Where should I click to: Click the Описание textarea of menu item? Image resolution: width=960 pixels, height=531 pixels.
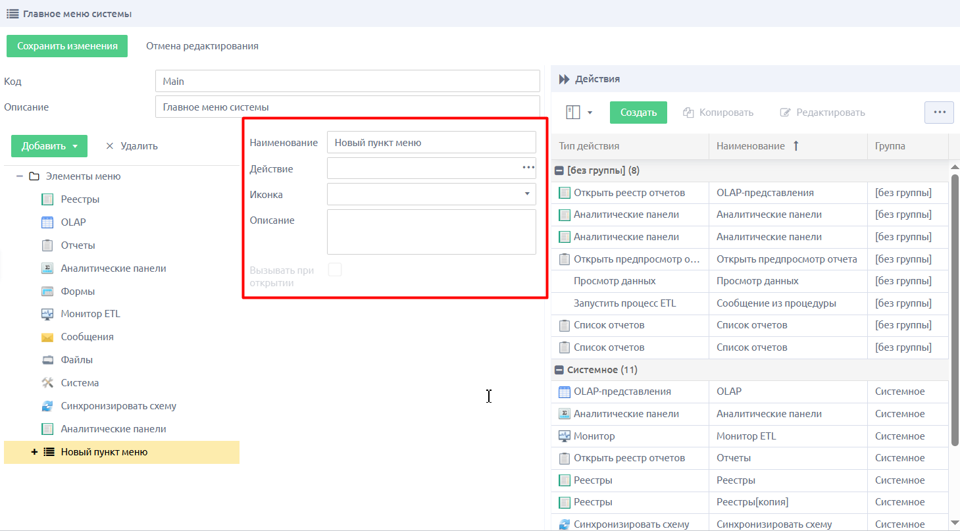click(432, 232)
